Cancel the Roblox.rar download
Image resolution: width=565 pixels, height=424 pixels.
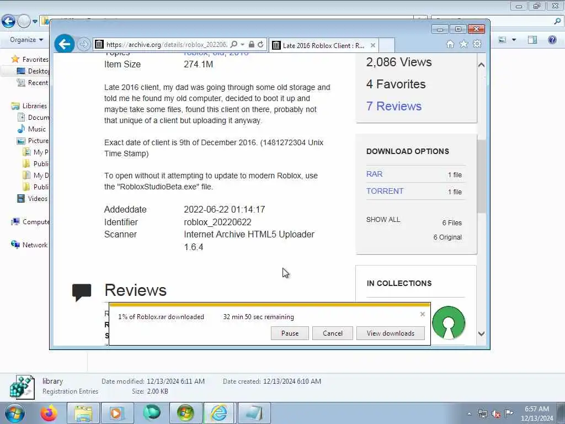click(x=333, y=333)
